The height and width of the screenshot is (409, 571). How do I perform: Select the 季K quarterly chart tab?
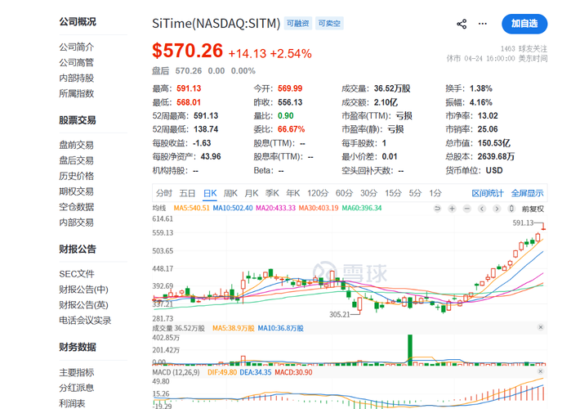coord(272,193)
